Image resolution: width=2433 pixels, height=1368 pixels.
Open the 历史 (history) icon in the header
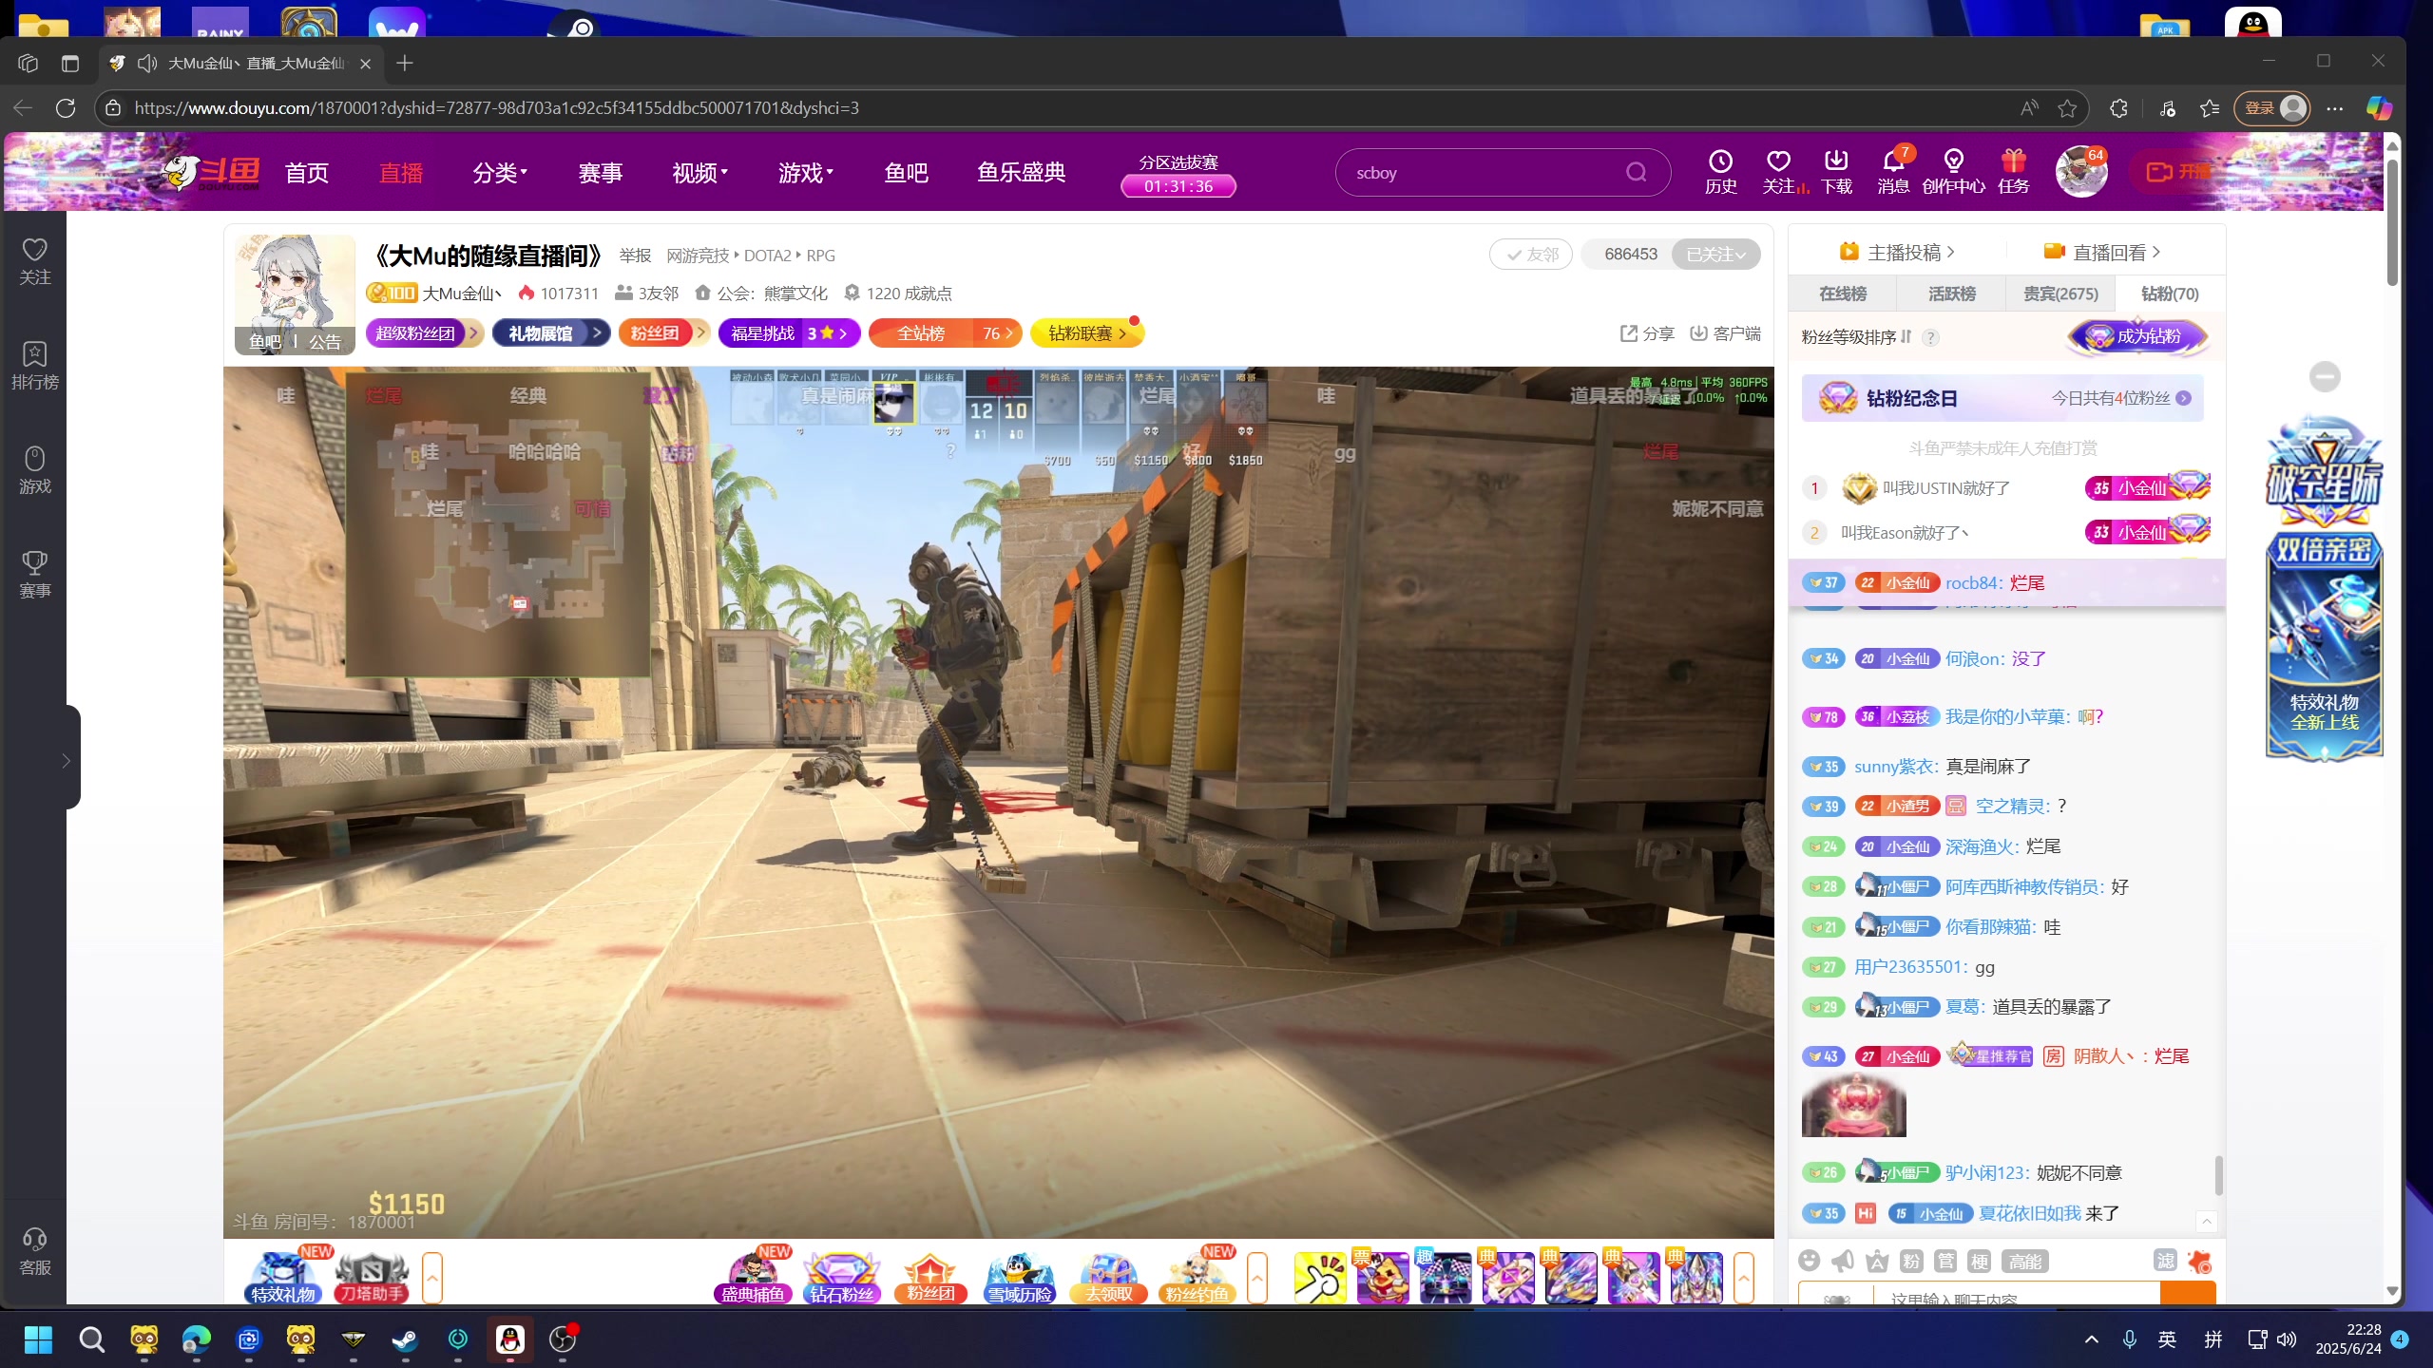[1720, 171]
